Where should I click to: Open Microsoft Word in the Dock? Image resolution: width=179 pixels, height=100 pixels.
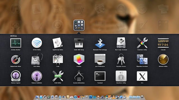click(x=95, y=97)
